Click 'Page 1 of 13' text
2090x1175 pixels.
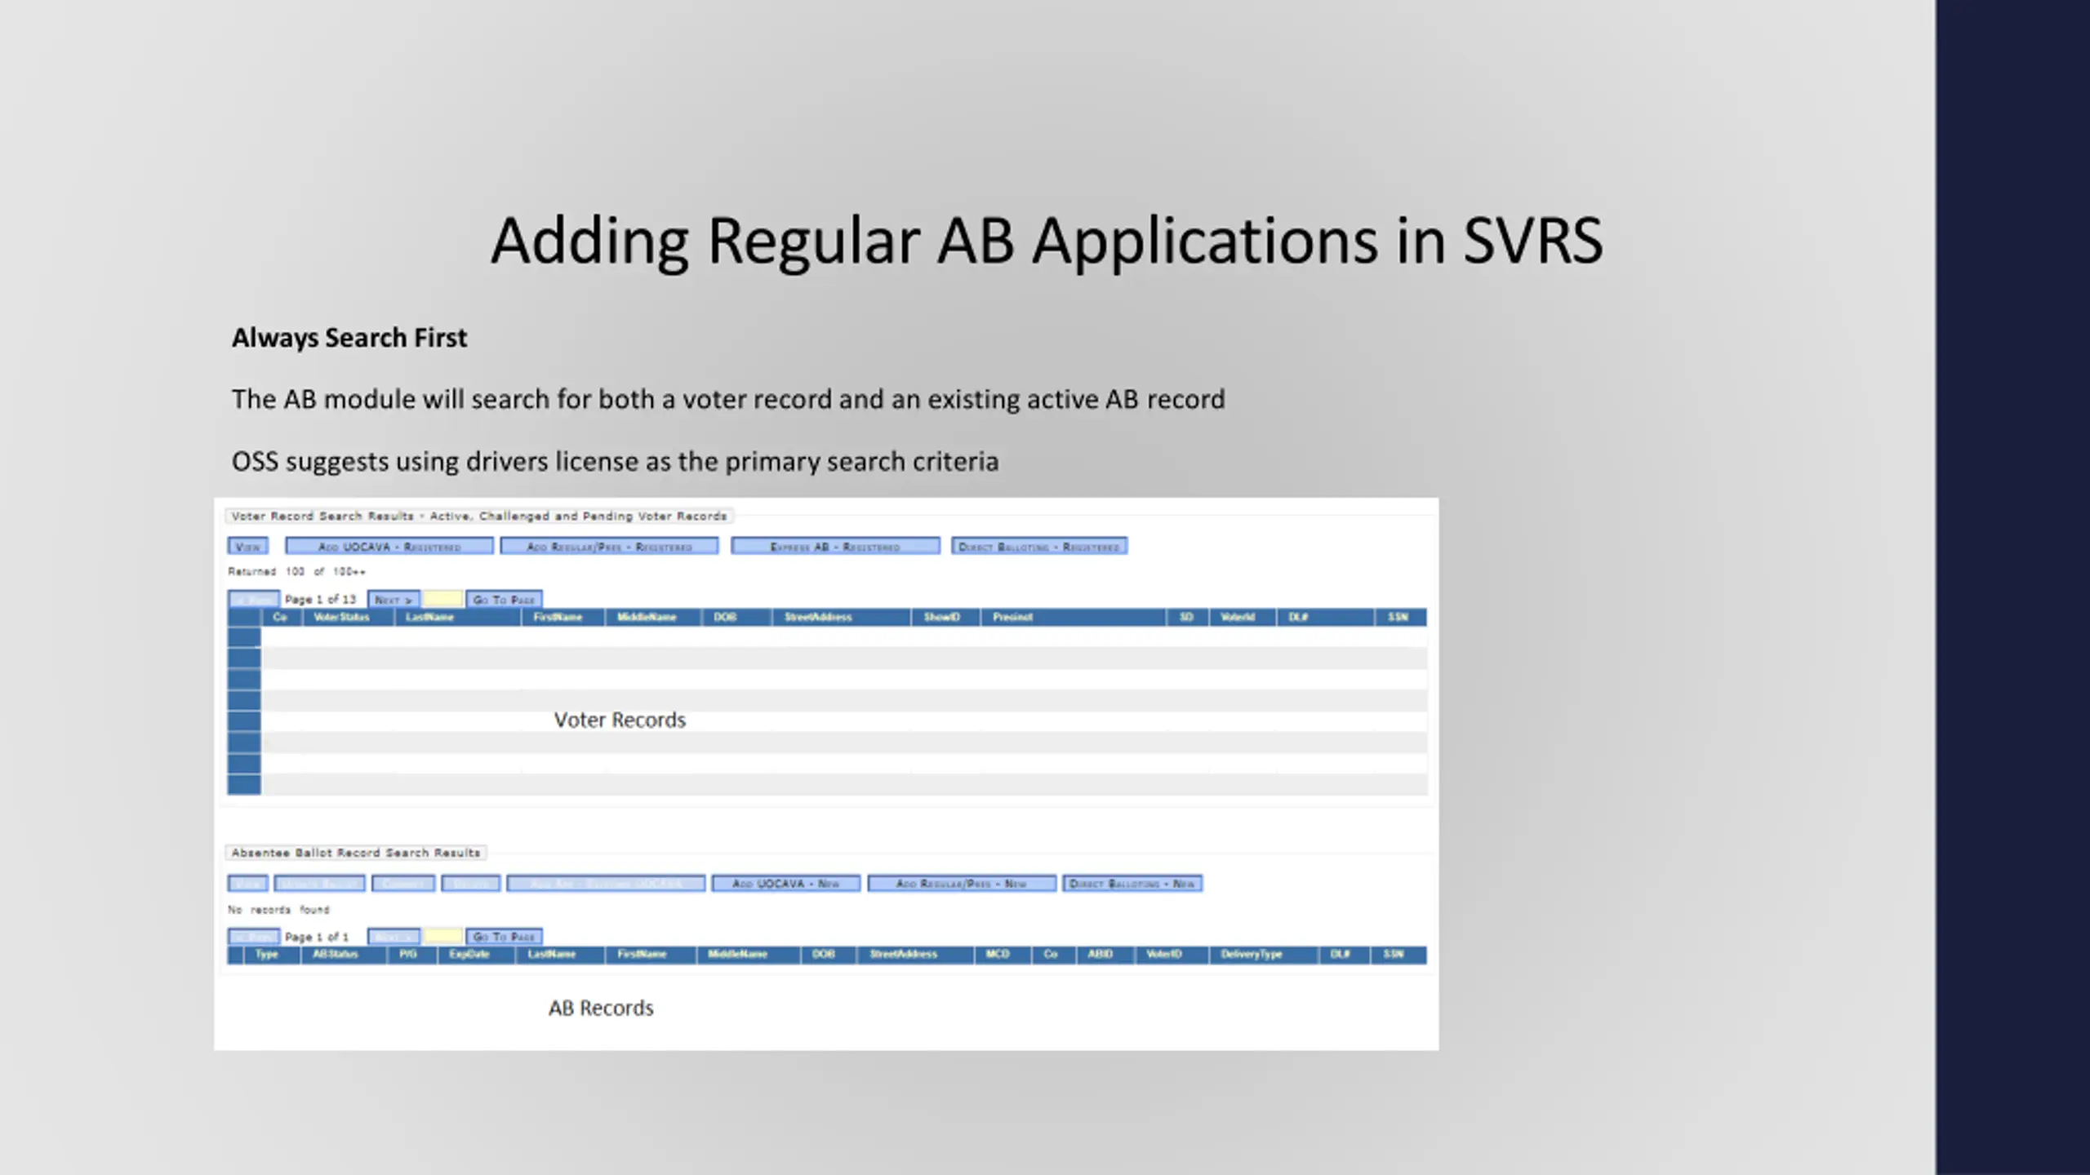point(320,599)
